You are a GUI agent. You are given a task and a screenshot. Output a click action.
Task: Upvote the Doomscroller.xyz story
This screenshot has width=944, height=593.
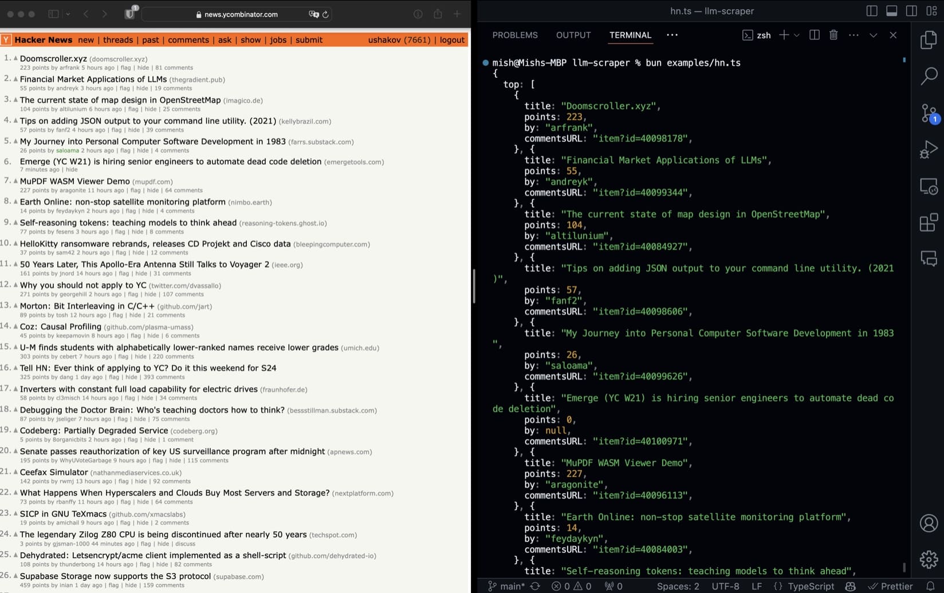click(x=14, y=58)
